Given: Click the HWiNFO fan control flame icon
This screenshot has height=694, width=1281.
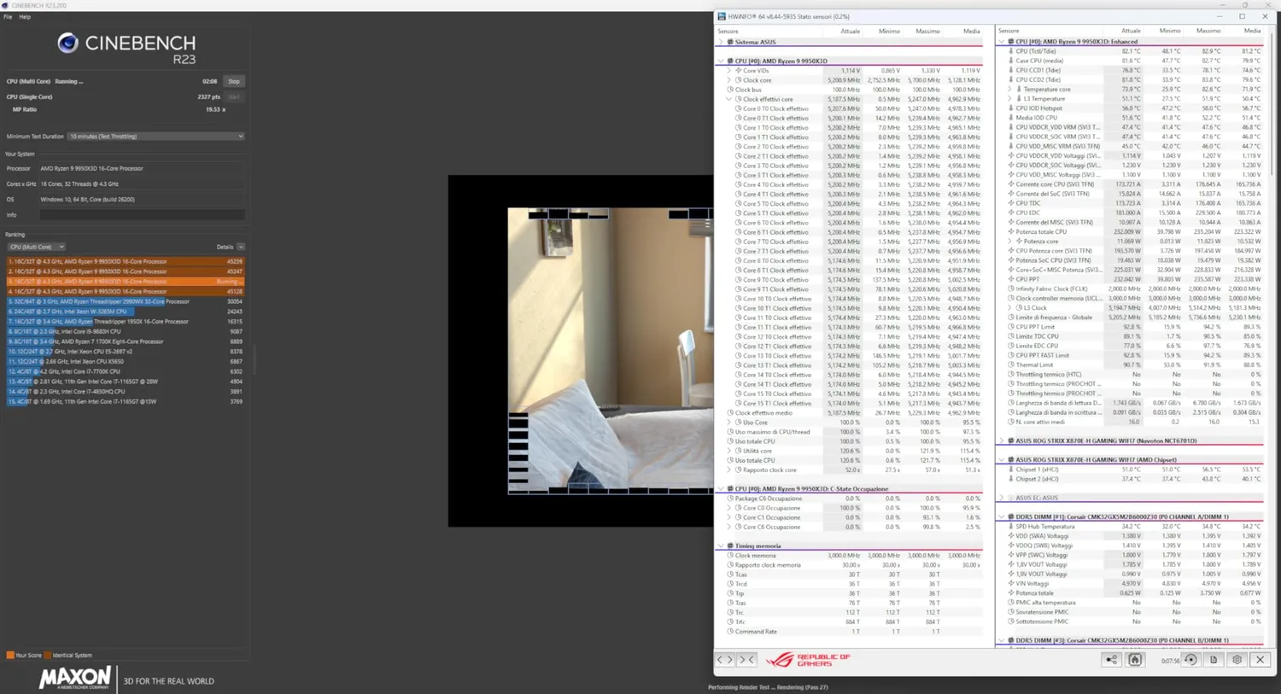Looking at the screenshot, I should pyautogui.click(x=1134, y=660).
